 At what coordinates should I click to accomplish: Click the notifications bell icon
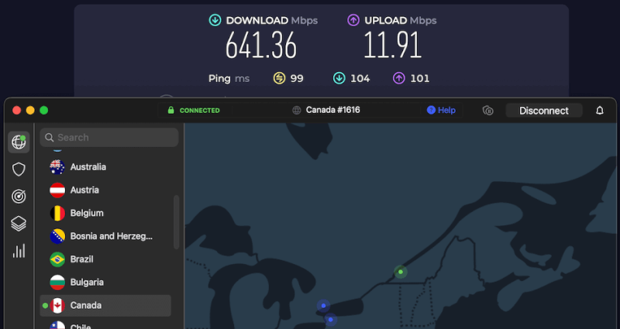599,111
